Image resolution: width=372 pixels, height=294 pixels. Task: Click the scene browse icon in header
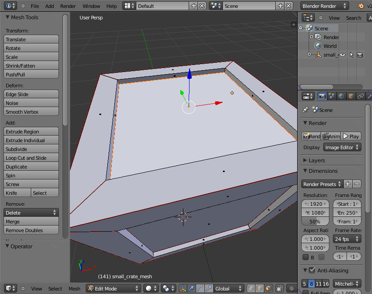[x=216, y=6]
